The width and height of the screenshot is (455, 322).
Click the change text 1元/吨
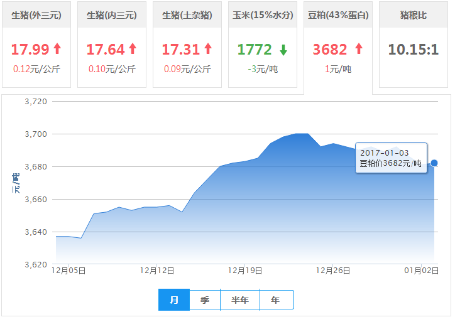(338, 69)
